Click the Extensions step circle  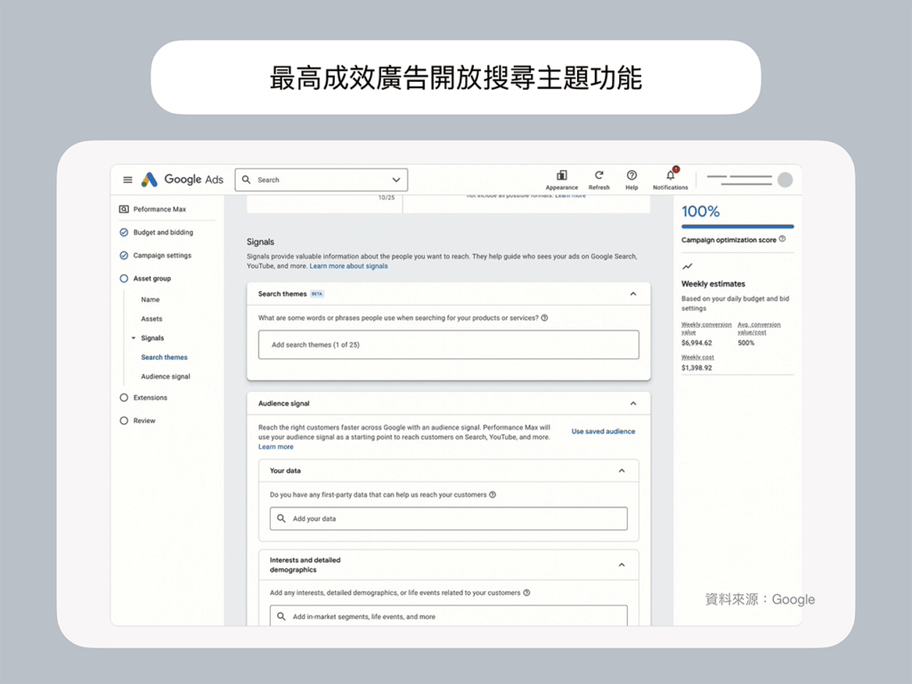point(124,398)
